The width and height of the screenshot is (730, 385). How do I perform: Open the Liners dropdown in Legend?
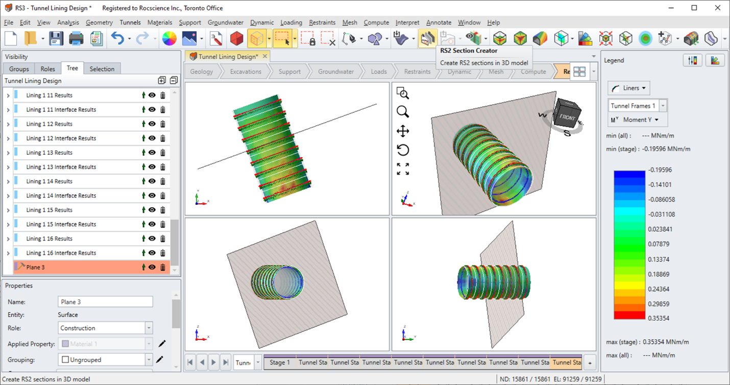coord(628,88)
